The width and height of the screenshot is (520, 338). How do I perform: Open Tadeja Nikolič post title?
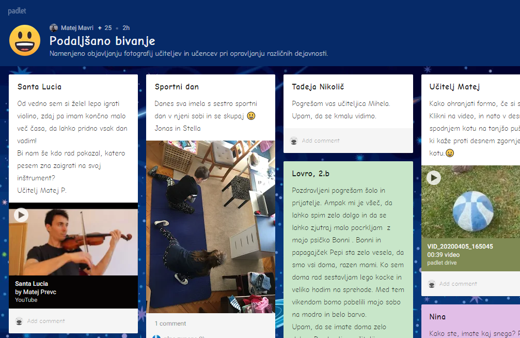[318, 87]
